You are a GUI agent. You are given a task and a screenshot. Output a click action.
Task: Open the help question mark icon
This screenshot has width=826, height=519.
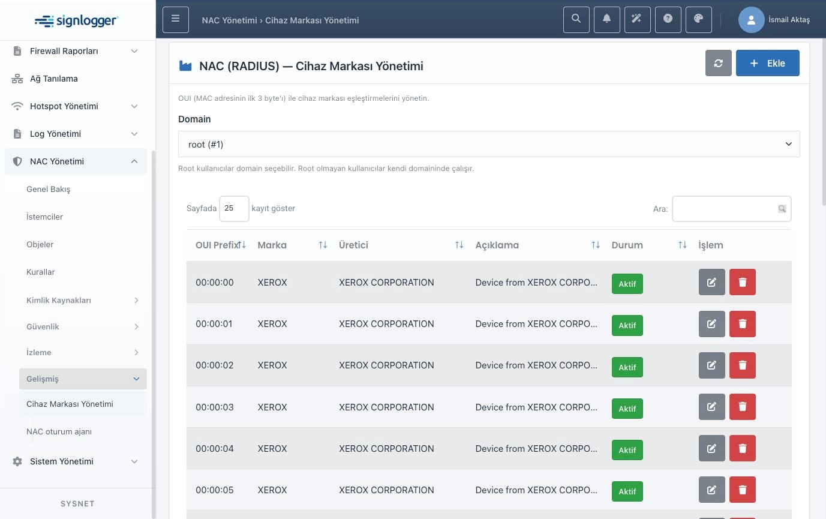(x=668, y=20)
